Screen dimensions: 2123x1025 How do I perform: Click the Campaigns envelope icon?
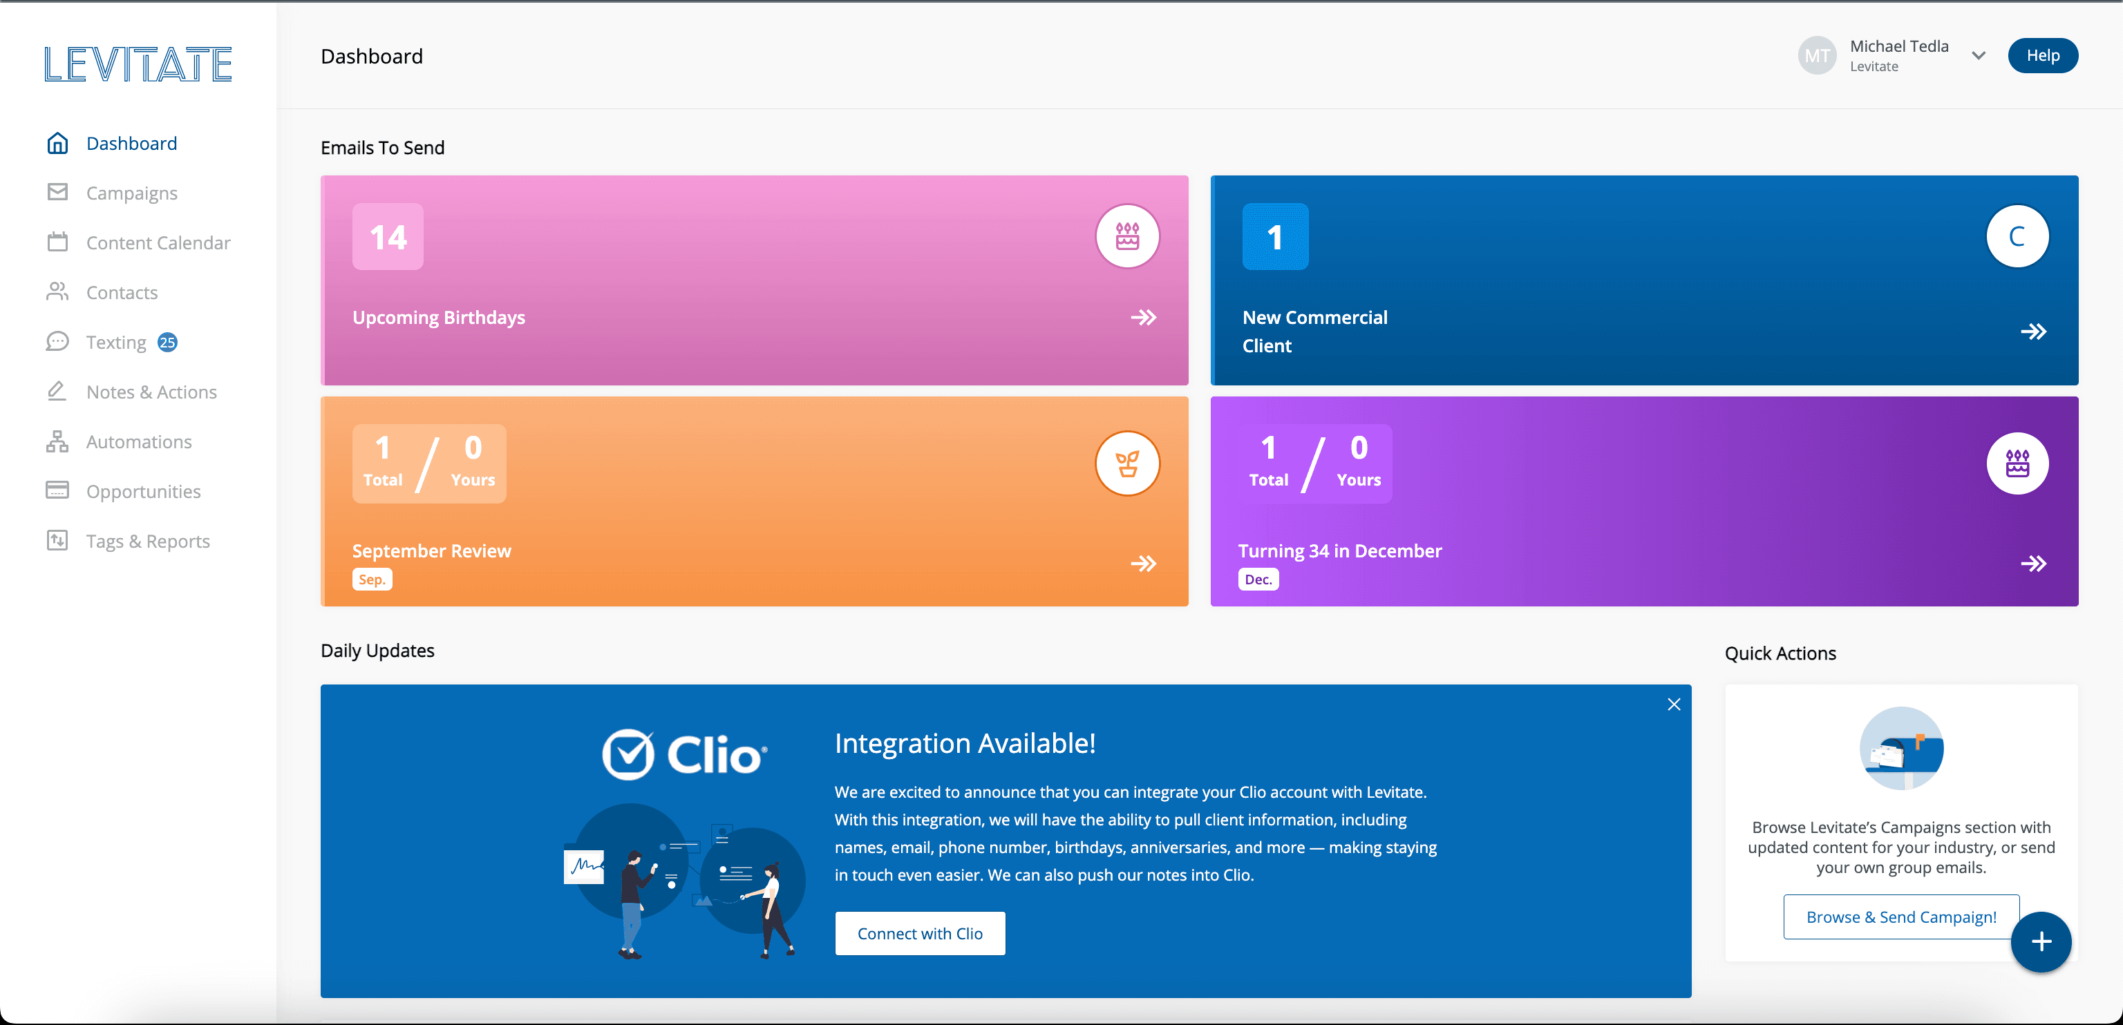click(x=57, y=193)
